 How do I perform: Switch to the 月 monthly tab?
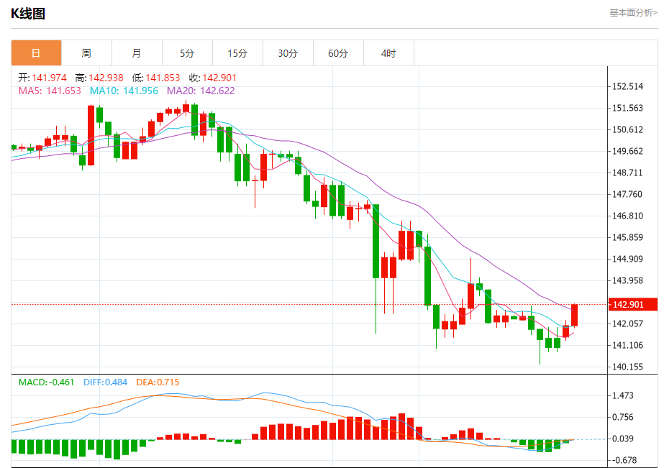pyautogui.click(x=137, y=53)
